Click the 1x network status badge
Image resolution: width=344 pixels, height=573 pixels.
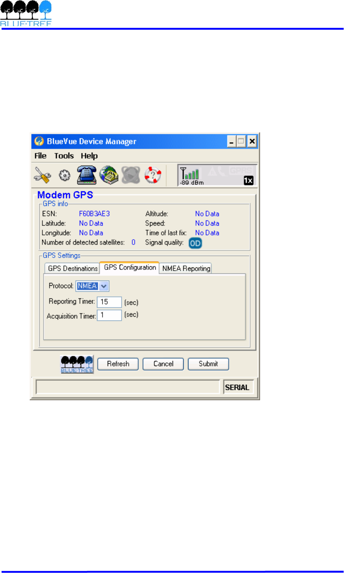point(248,181)
